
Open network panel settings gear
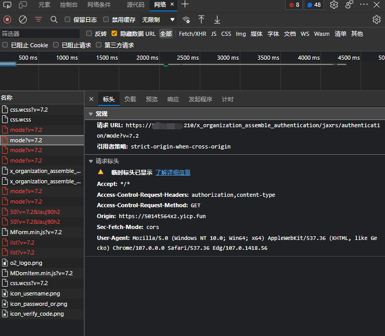point(377,19)
